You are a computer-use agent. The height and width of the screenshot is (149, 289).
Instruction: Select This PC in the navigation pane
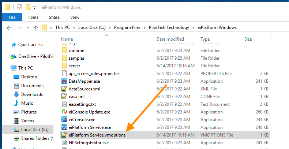26,68
